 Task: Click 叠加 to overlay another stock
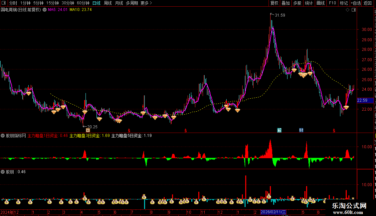point(285,3)
